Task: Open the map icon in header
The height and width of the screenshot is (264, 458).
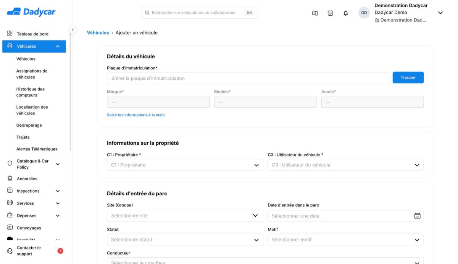Action: tap(315, 13)
